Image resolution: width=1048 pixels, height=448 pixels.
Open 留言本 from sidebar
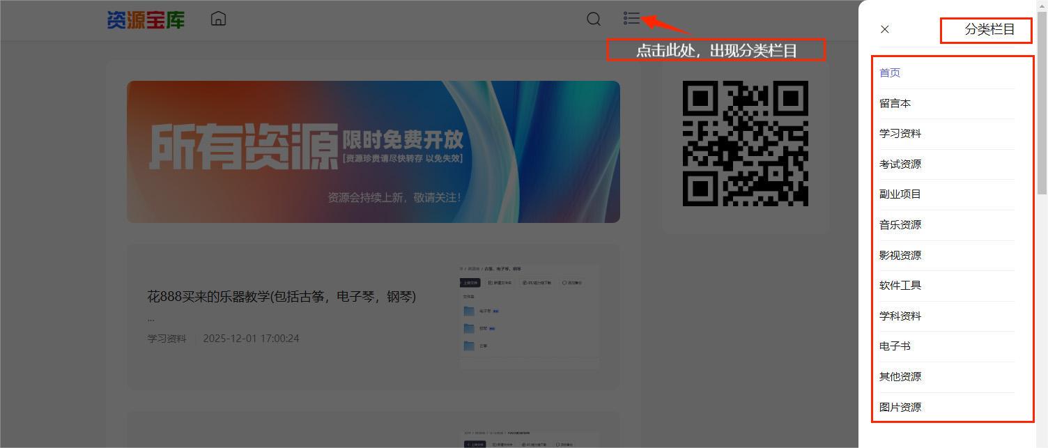coord(895,104)
